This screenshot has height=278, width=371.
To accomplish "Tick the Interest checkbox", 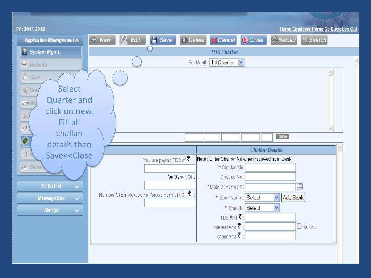I will coord(299,226).
